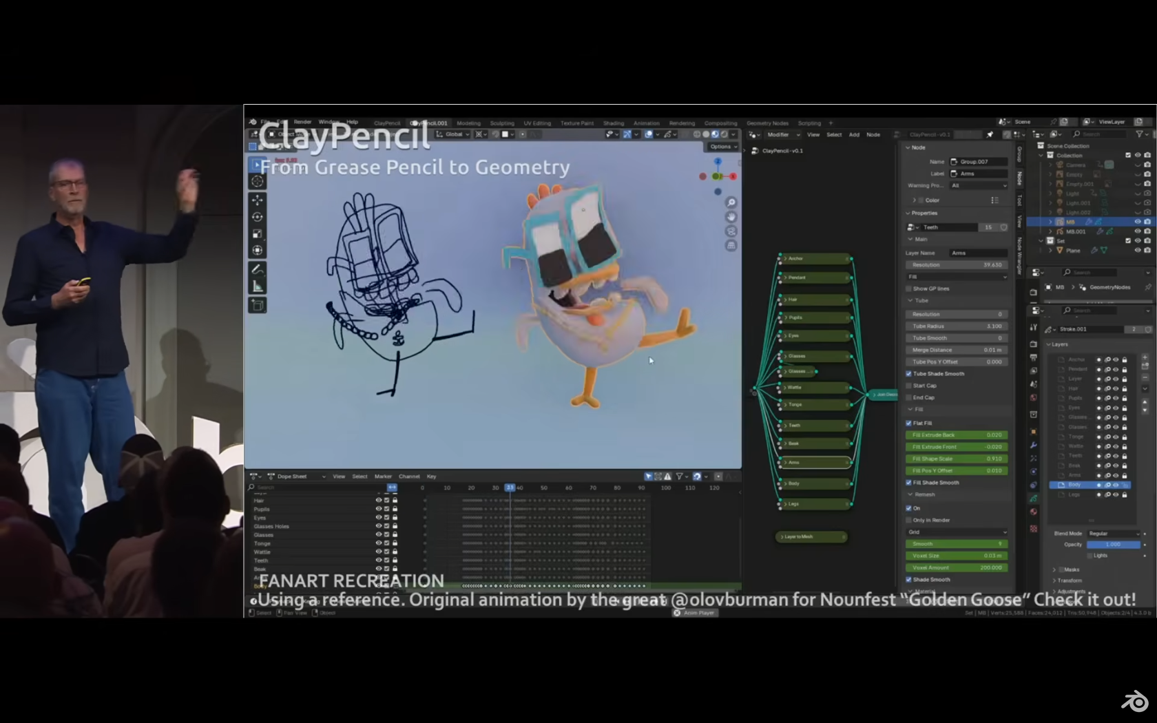Switch to the Shading workspace tab

pos(613,123)
